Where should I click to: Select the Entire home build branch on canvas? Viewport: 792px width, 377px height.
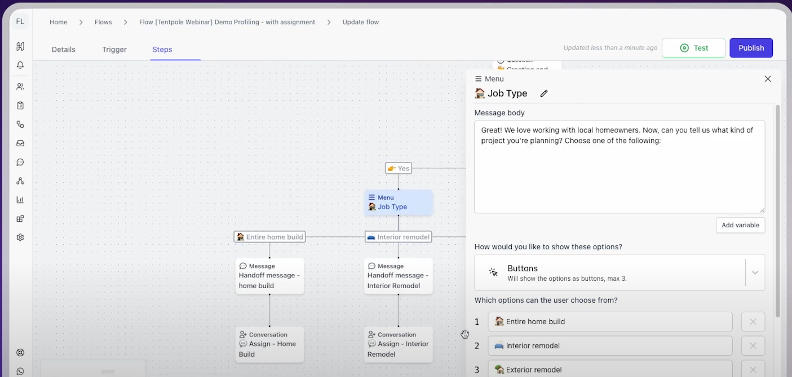click(x=269, y=237)
